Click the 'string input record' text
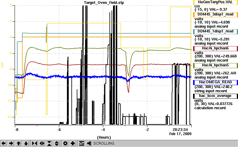 [x=211, y=91]
